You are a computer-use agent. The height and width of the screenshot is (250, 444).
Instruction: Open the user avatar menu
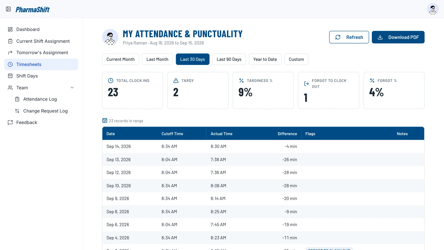coord(433,9)
